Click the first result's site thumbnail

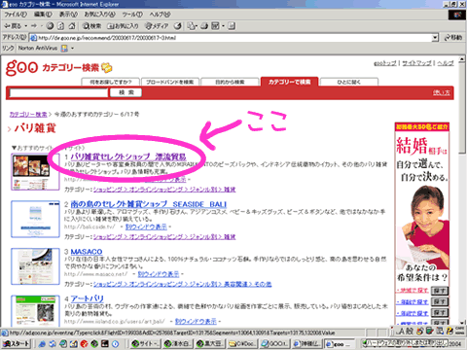(35, 172)
